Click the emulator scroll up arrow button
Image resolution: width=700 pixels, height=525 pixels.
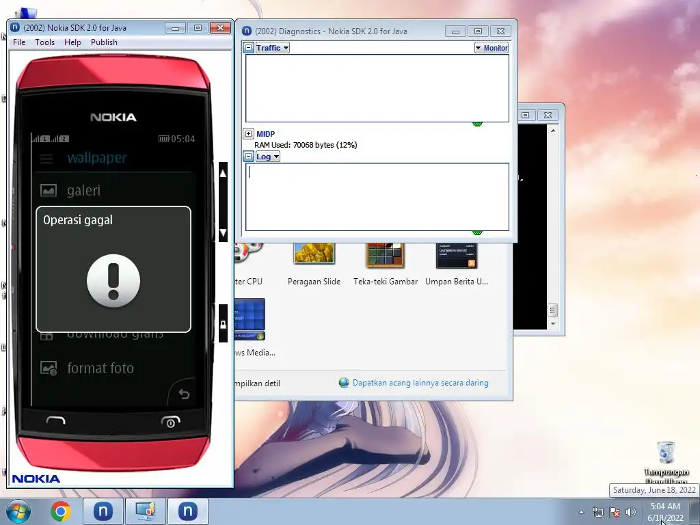point(224,173)
